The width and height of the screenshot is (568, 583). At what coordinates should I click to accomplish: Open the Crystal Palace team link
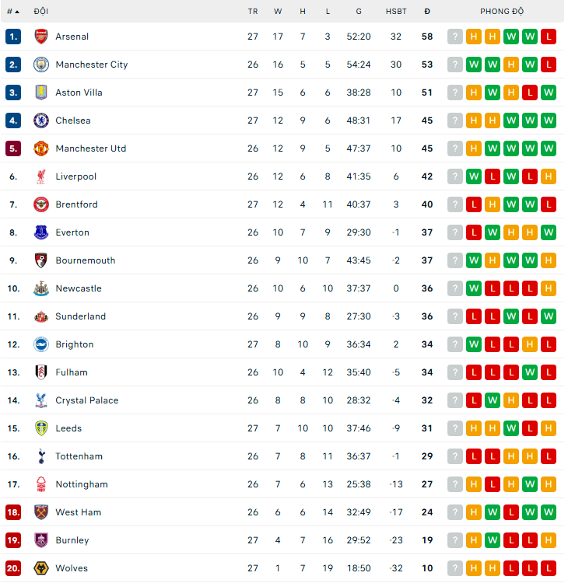pyautogui.click(x=87, y=400)
